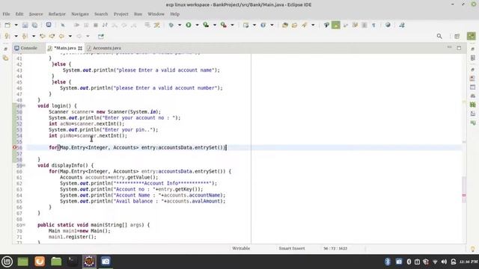
Task: Expand the Run launch dropdown arrow
Action: click(197, 25)
